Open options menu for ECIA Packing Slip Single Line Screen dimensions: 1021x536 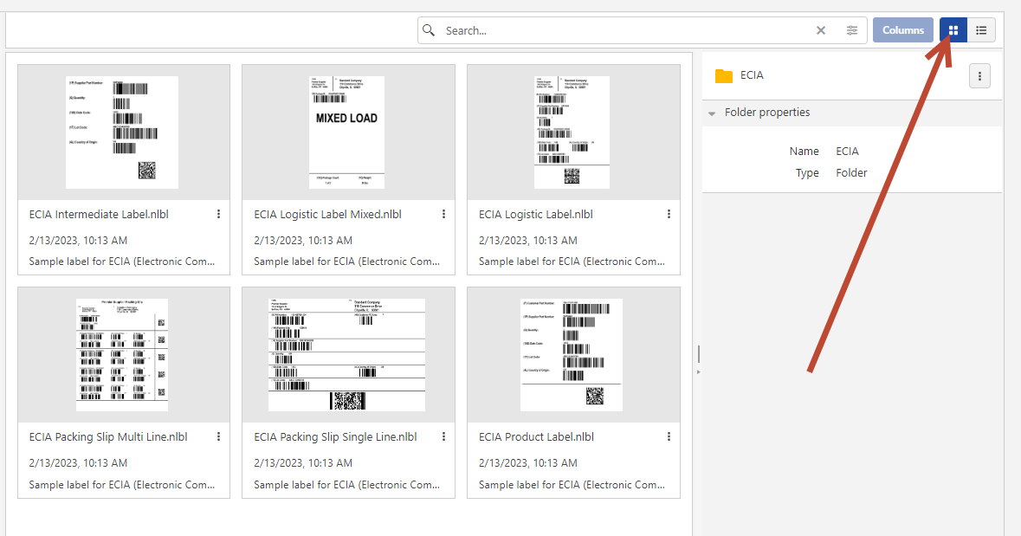tap(443, 436)
